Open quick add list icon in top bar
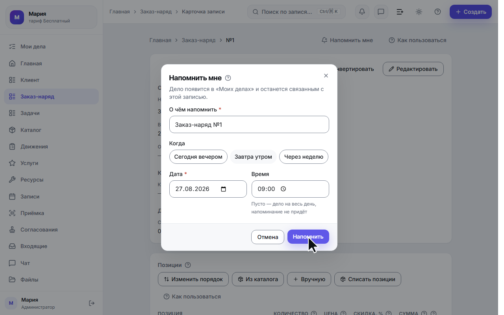 400,12
